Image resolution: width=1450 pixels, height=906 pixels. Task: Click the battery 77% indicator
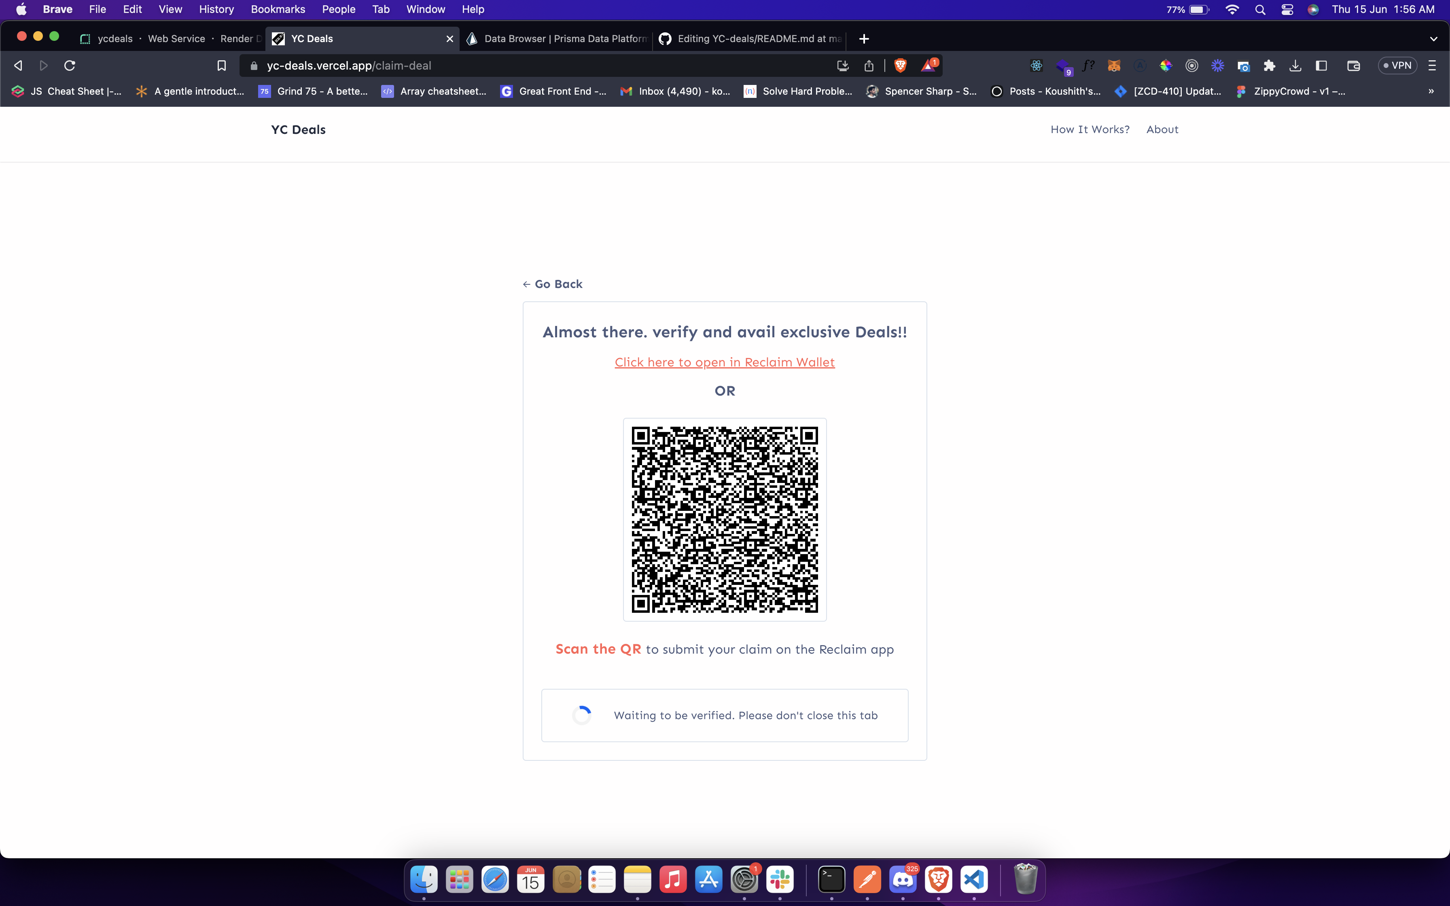[x=1187, y=10]
